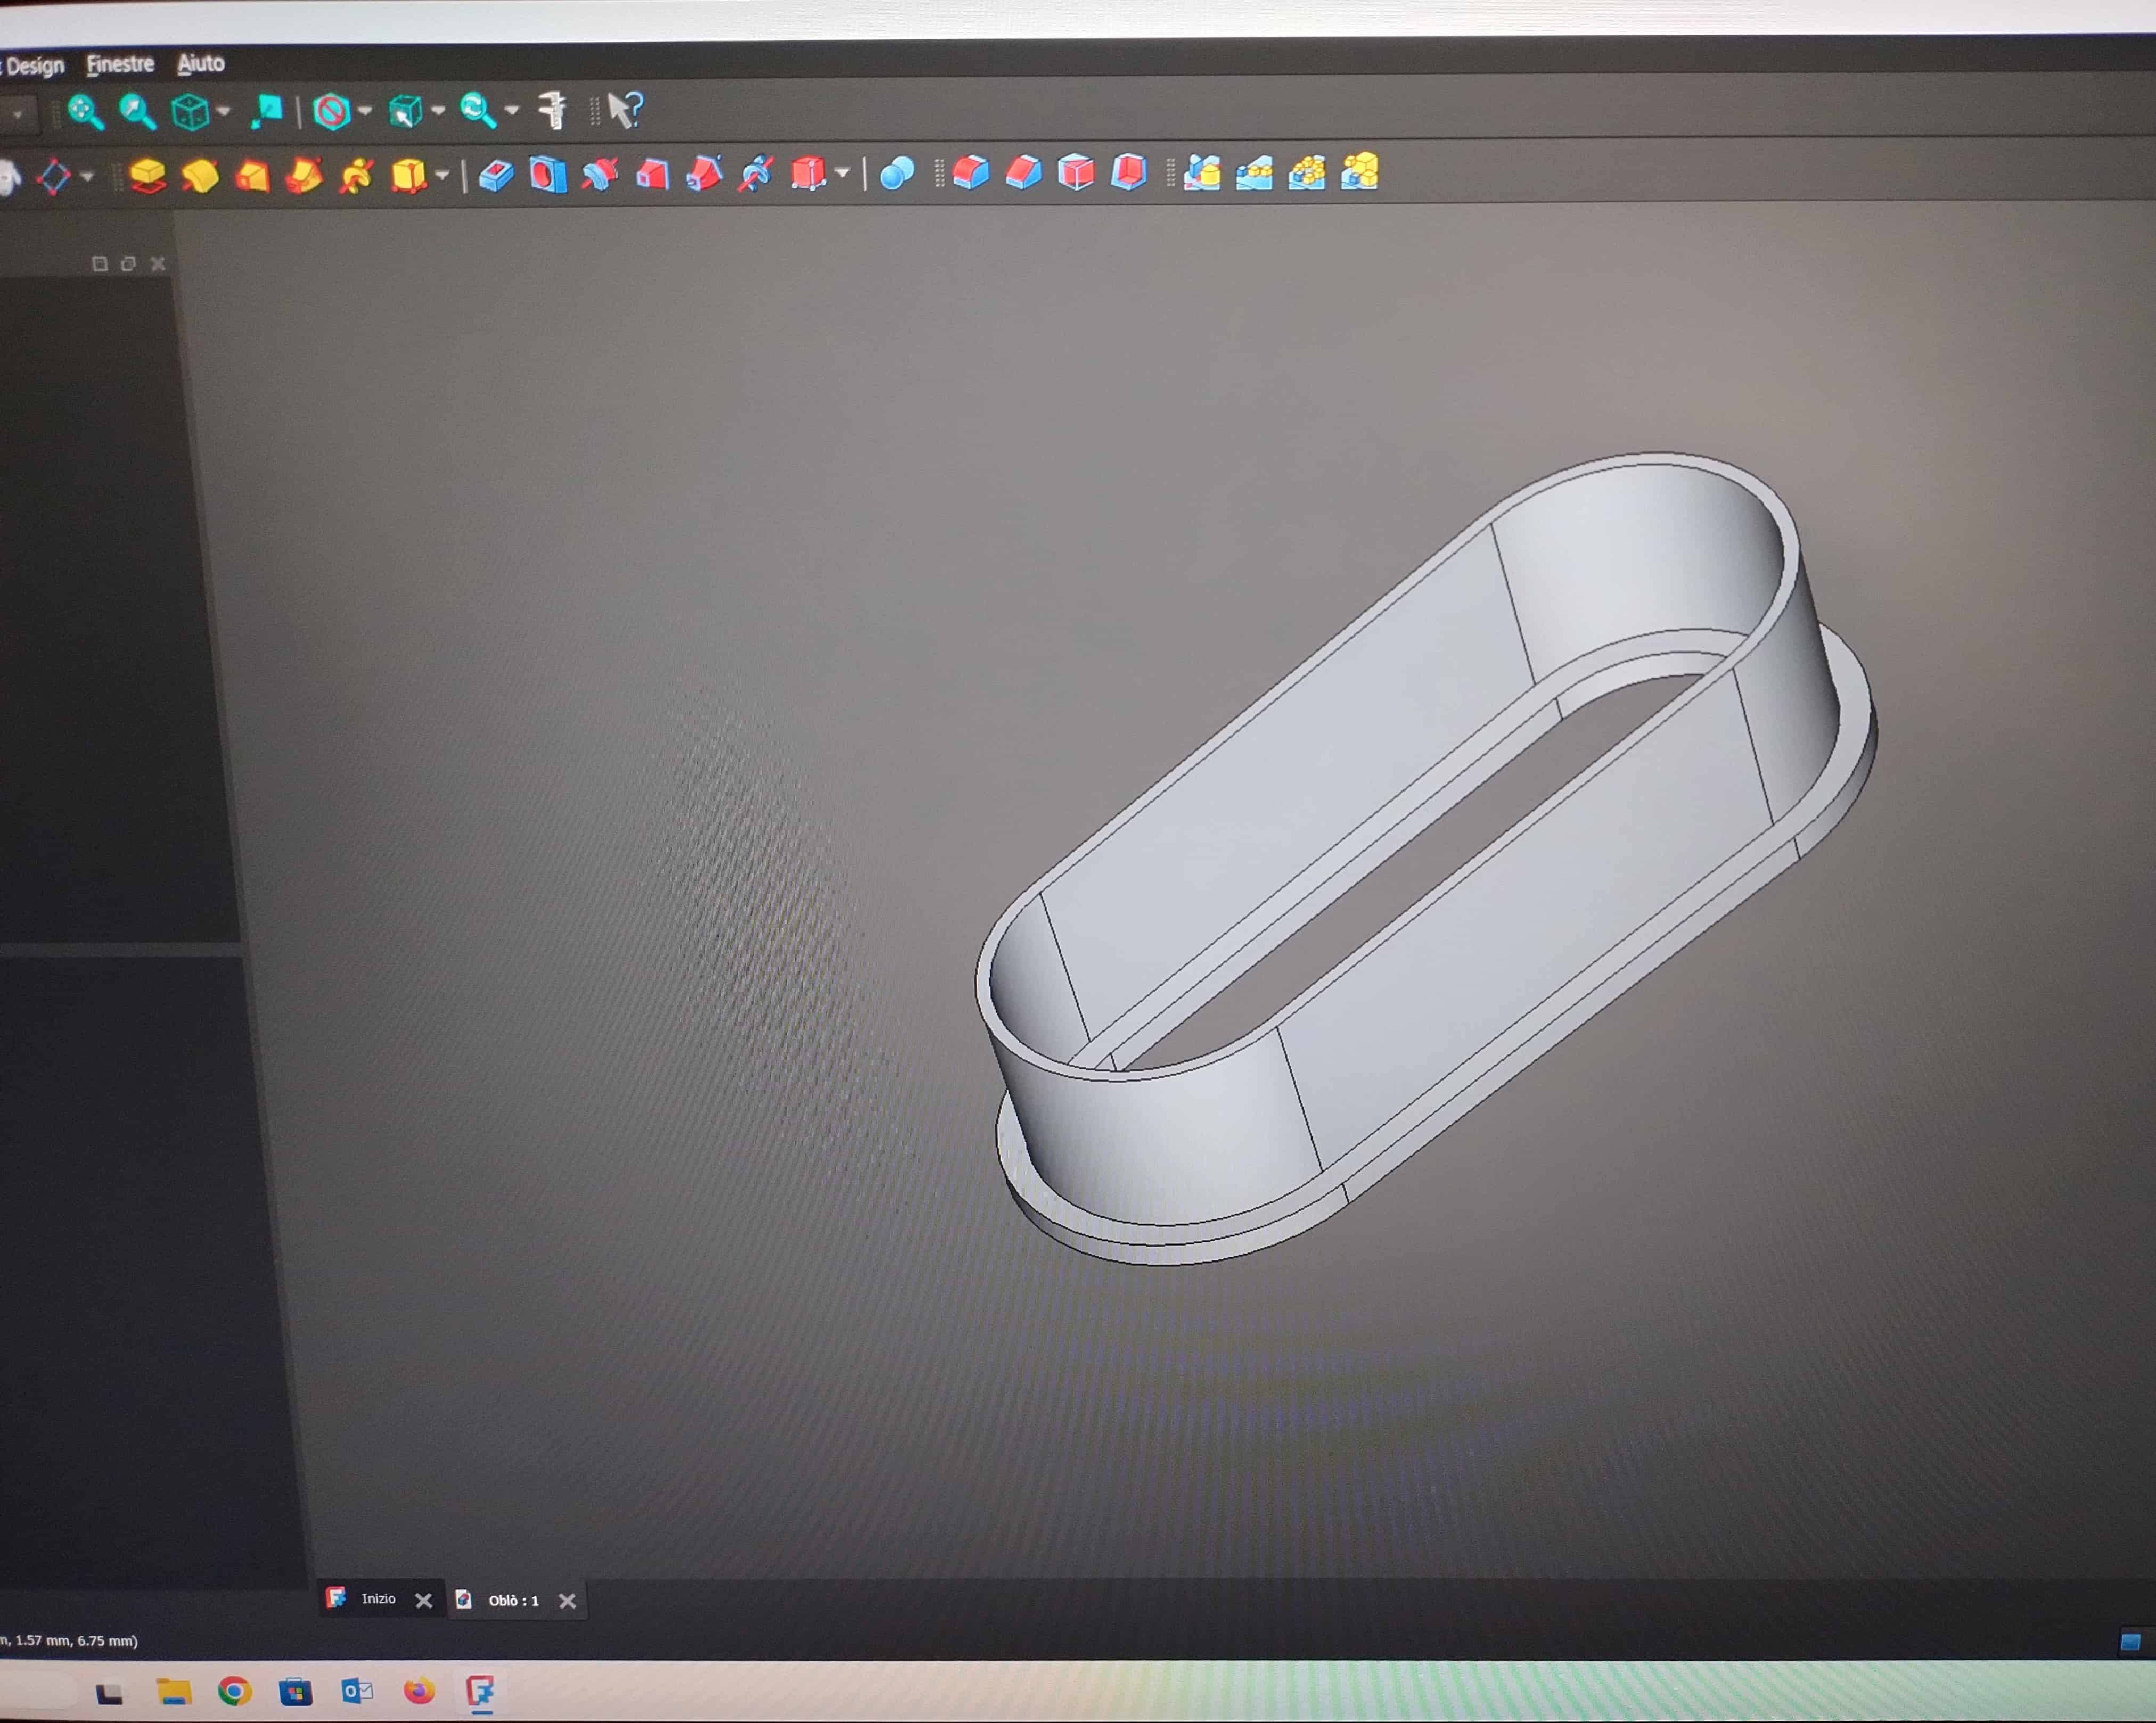Select the Subtractive Pipe tool
Screen dimensions: 2156x1723
point(705,174)
